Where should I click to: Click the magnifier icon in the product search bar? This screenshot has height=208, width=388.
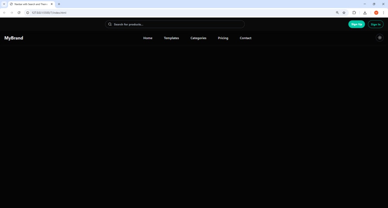110,24
